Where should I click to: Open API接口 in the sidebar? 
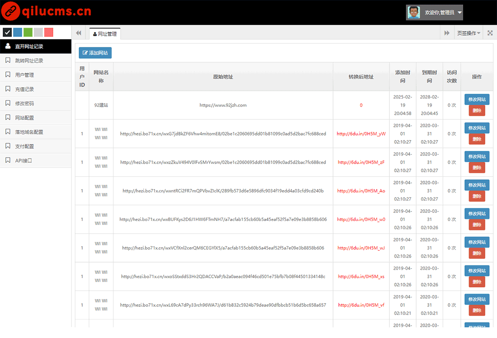pyautogui.click(x=36, y=160)
